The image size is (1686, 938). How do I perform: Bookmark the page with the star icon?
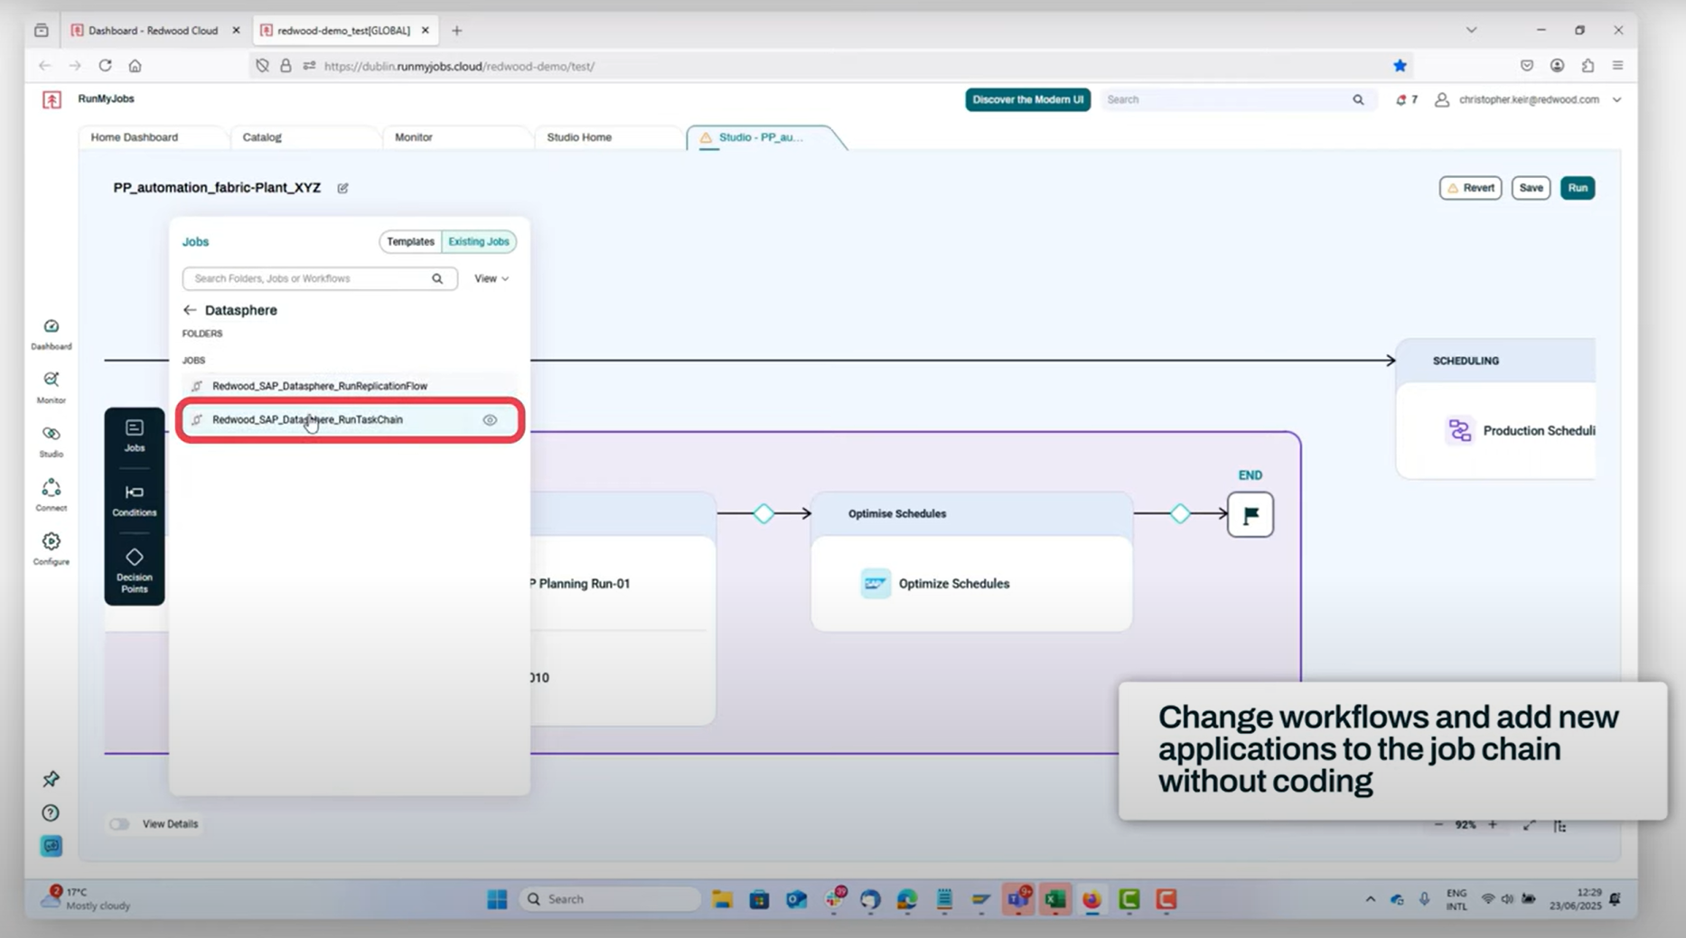pyautogui.click(x=1400, y=65)
